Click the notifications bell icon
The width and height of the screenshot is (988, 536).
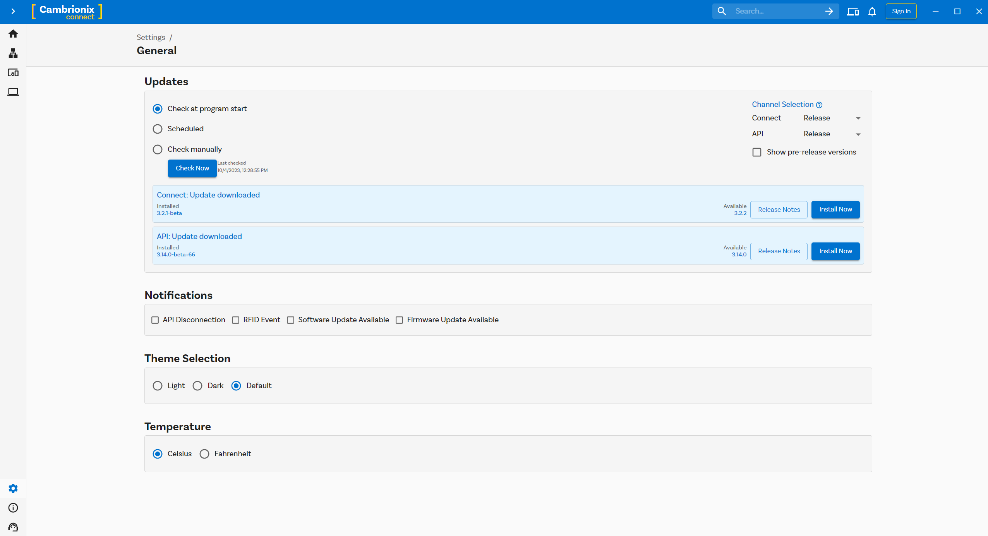click(x=872, y=12)
